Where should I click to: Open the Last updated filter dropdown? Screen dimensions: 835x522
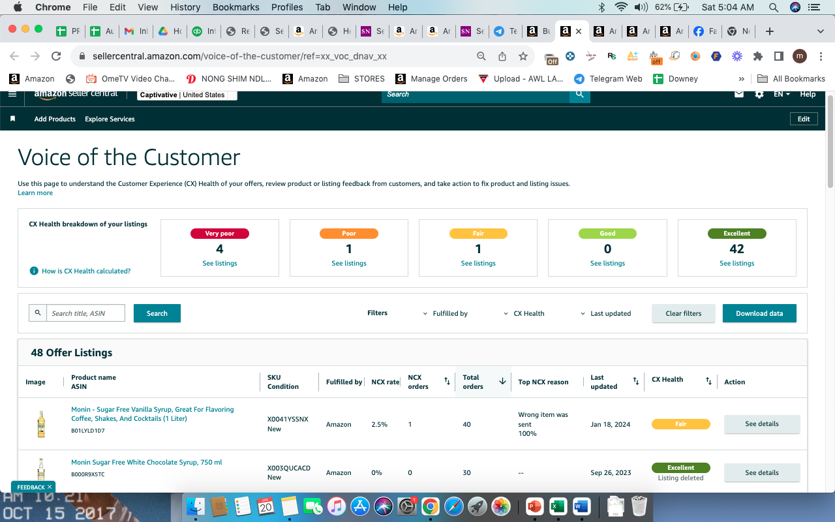(606, 313)
